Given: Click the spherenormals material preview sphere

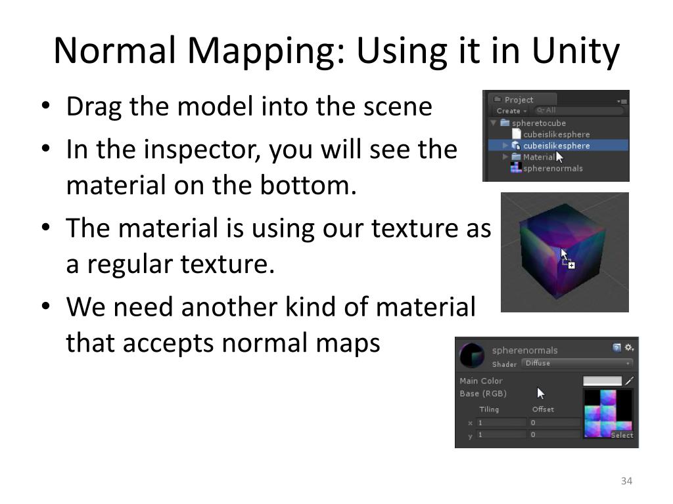Looking at the screenshot, I should pos(472,355).
